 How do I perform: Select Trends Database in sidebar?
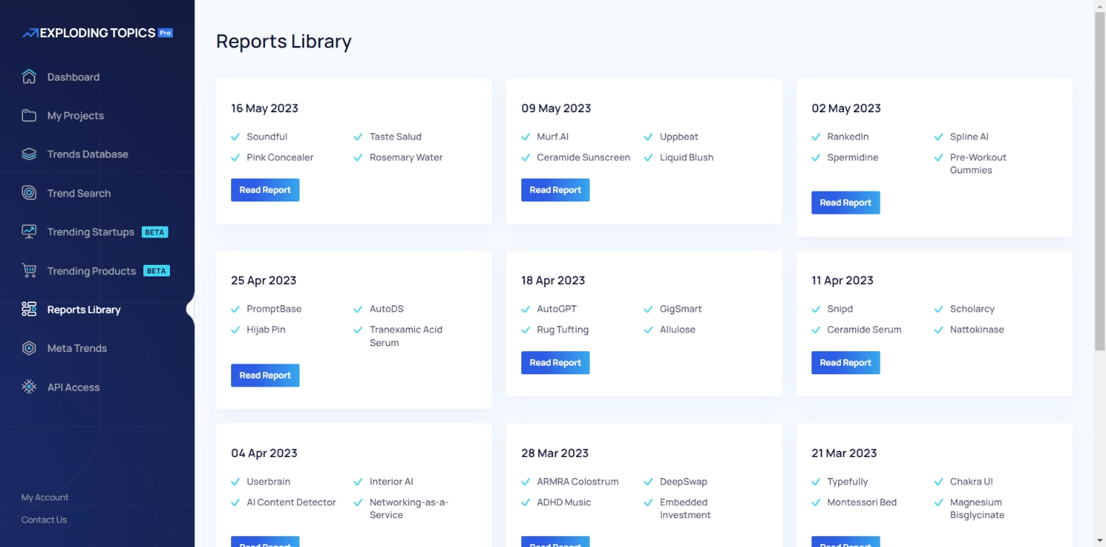pos(87,154)
